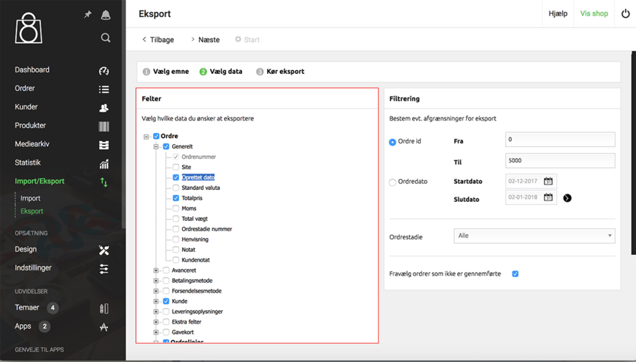Go to Import submenu item
Image resolution: width=636 pixels, height=362 pixels.
pyautogui.click(x=30, y=198)
